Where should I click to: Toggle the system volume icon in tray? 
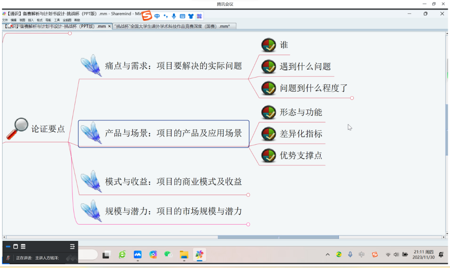pyautogui.click(x=396, y=254)
